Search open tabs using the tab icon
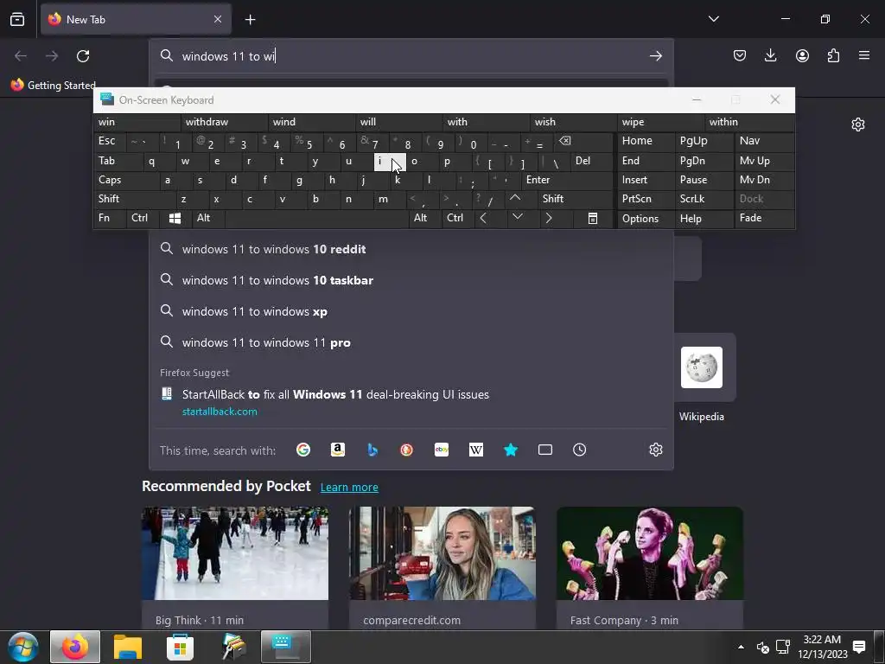 [x=545, y=450]
